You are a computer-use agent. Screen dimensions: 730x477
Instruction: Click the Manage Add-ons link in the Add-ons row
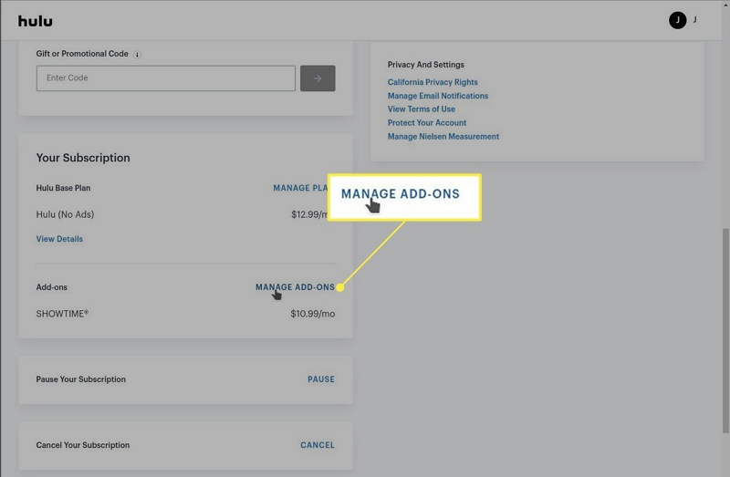(295, 287)
